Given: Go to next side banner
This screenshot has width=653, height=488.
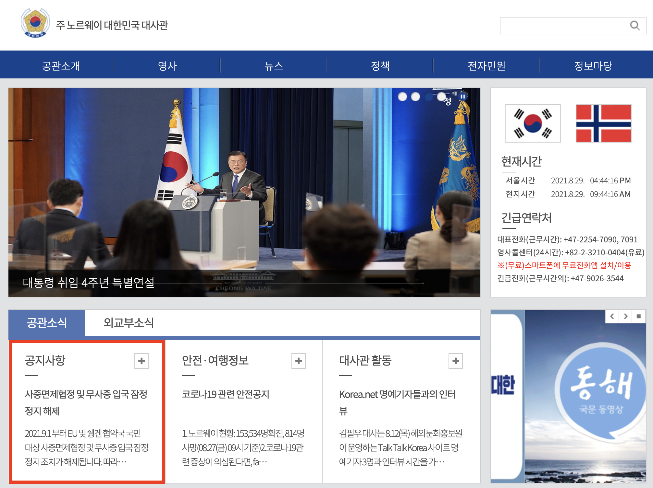Looking at the screenshot, I should tap(625, 316).
